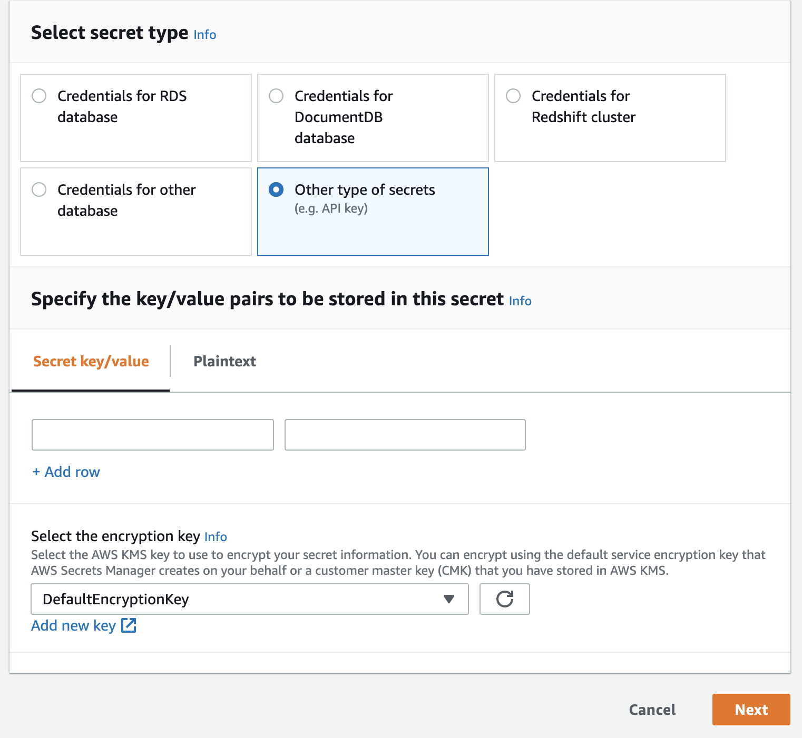Click the refresh encryption keys icon
Screen dimensions: 802x738
coord(504,599)
